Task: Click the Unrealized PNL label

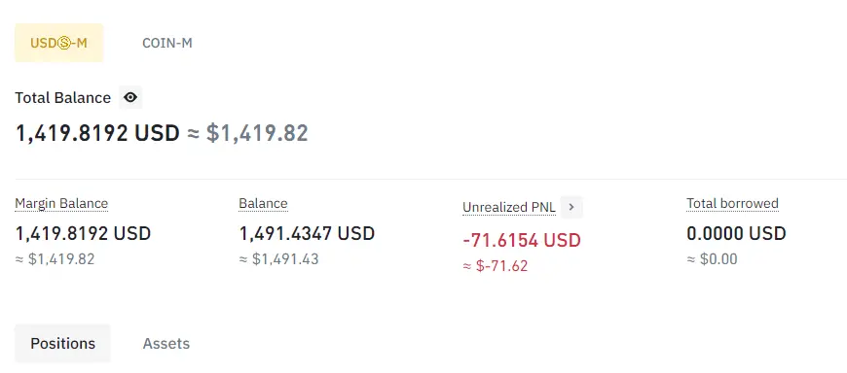Action: pyautogui.click(x=509, y=208)
